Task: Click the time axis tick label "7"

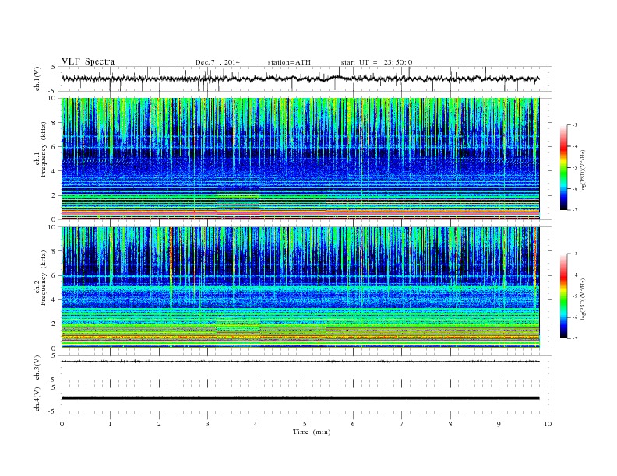Action: pyautogui.click(x=402, y=424)
